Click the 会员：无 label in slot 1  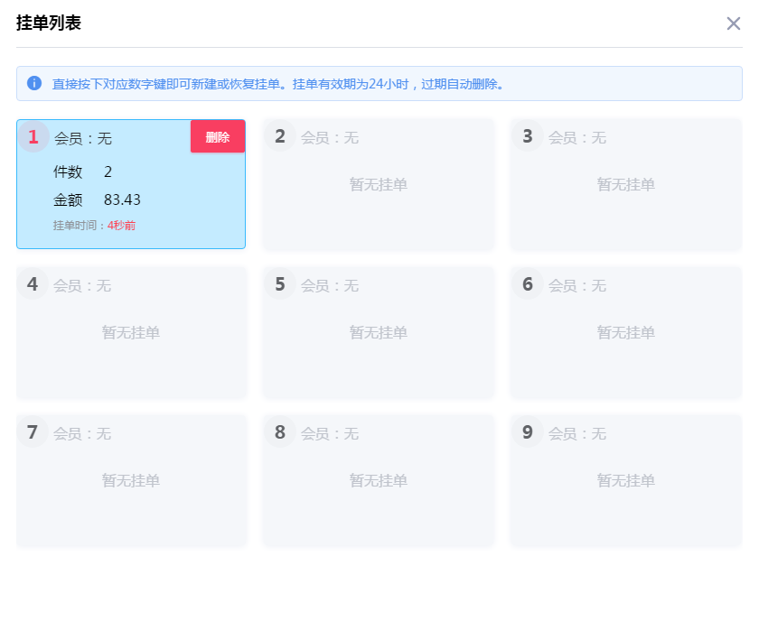click(x=83, y=138)
